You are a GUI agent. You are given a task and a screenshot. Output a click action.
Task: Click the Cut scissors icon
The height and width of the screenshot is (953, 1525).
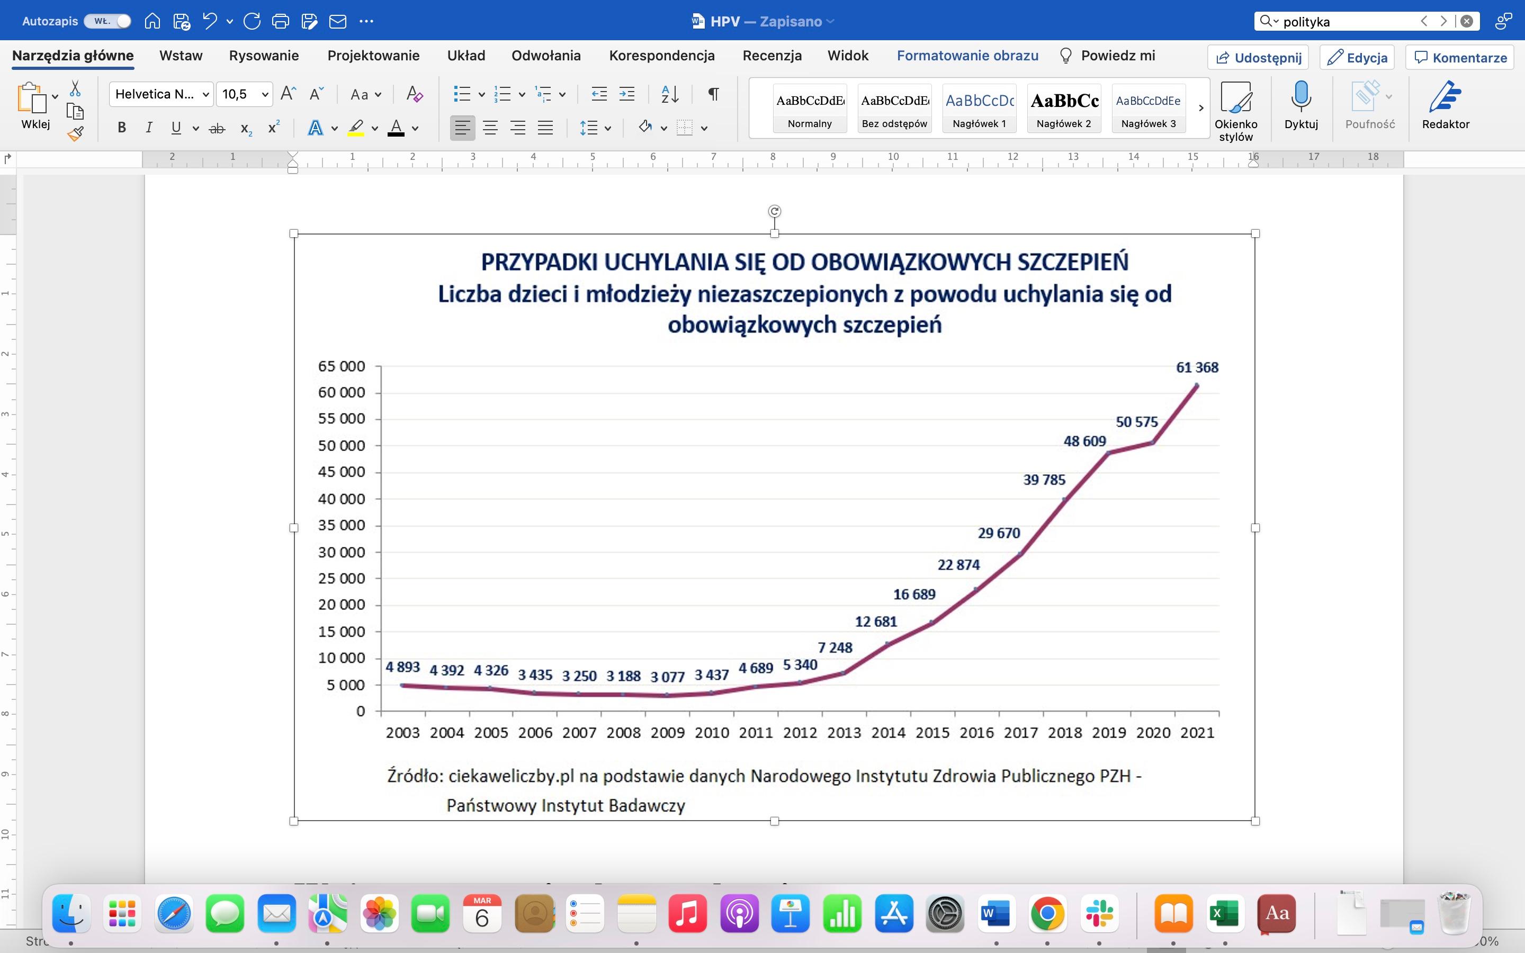pyautogui.click(x=76, y=87)
